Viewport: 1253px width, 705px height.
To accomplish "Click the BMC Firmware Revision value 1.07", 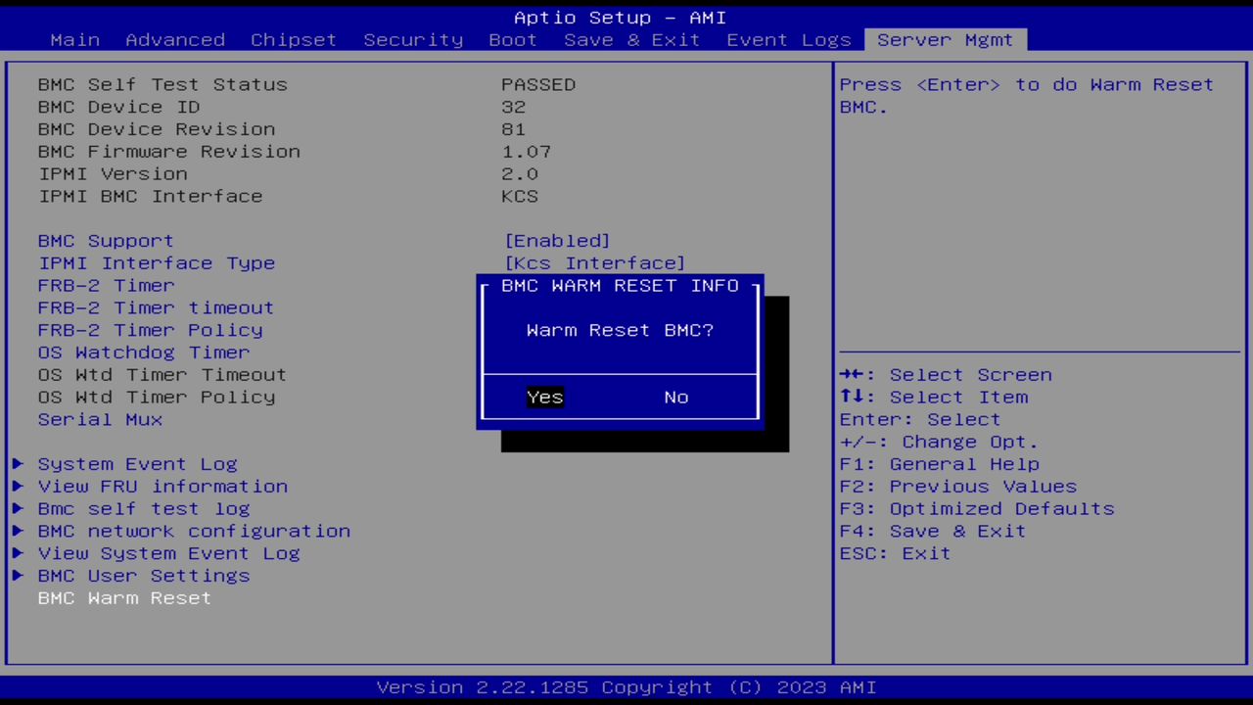I will coord(527,152).
